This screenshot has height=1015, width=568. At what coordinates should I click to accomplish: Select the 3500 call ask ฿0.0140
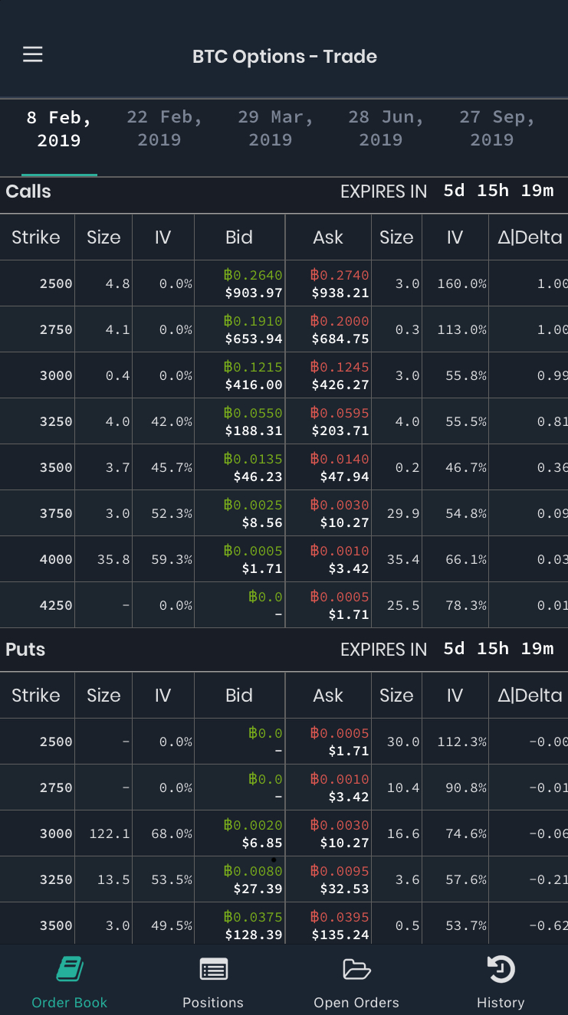(340, 459)
